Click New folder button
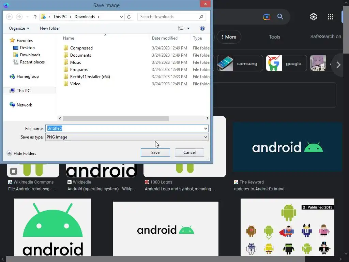This screenshot has width=349, height=262. pos(50,28)
